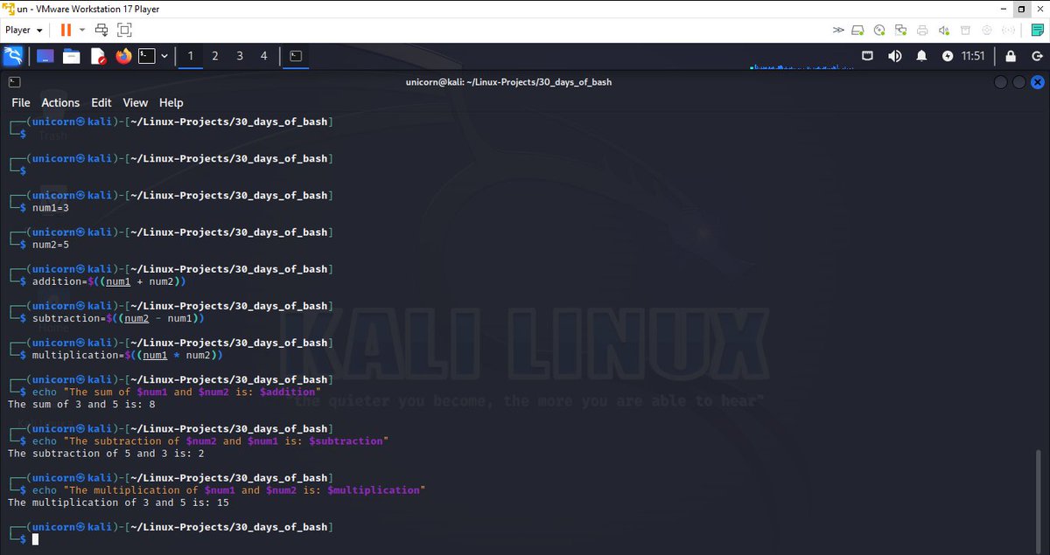Open the Player dropdown menu
This screenshot has height=555, width=1050.
(x=24, y=30)
